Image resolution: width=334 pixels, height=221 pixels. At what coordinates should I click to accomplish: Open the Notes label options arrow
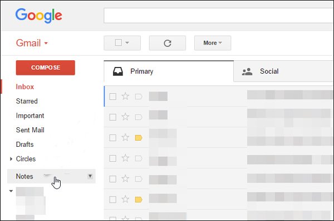pyautogui.click(x=90, y=176)
